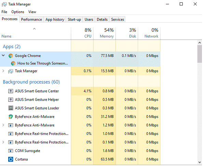Click the Google Chrome app icon
Viewport: 205px width, 166px height.
click(x=11, y=56)
